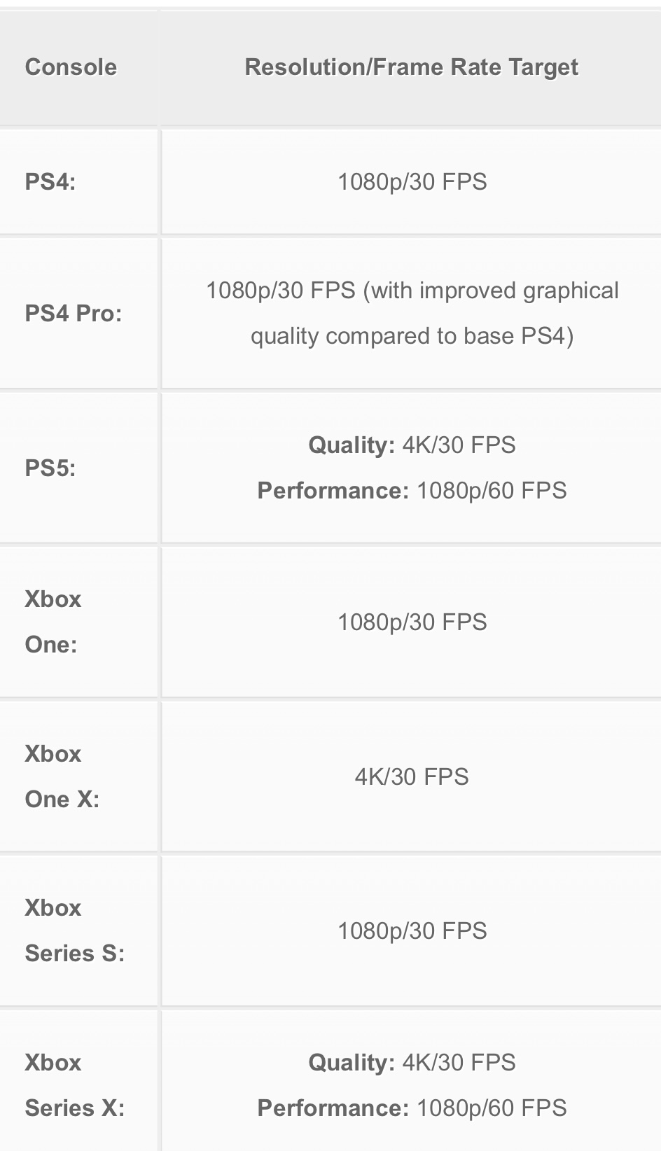Click the PS5 Quality 4K/30 FPS line

[x=412, y=445]
